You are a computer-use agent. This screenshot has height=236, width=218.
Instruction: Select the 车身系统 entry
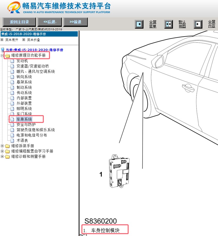24,119
